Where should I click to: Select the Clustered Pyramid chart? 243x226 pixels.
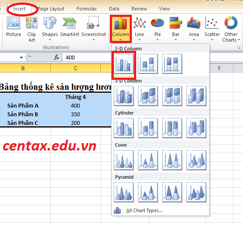[x=124, y=193]
